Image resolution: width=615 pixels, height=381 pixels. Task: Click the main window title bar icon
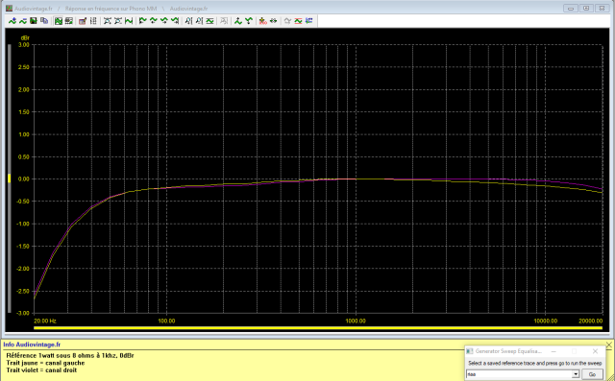(x=9, y=9)
